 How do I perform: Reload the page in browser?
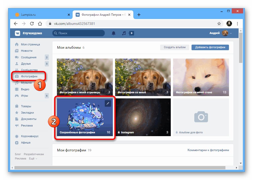click(32, 24)
